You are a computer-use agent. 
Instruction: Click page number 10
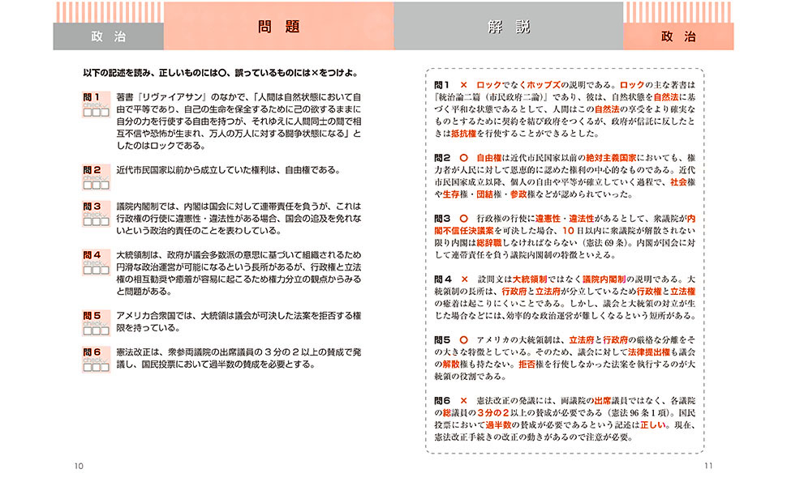[79, 466]
